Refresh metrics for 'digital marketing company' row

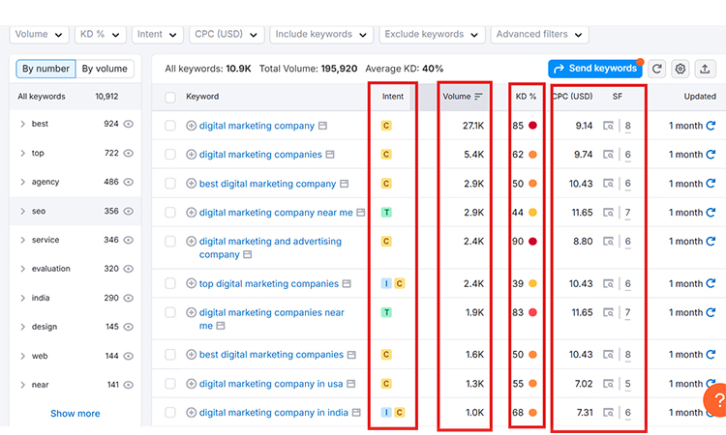point(711,126)
